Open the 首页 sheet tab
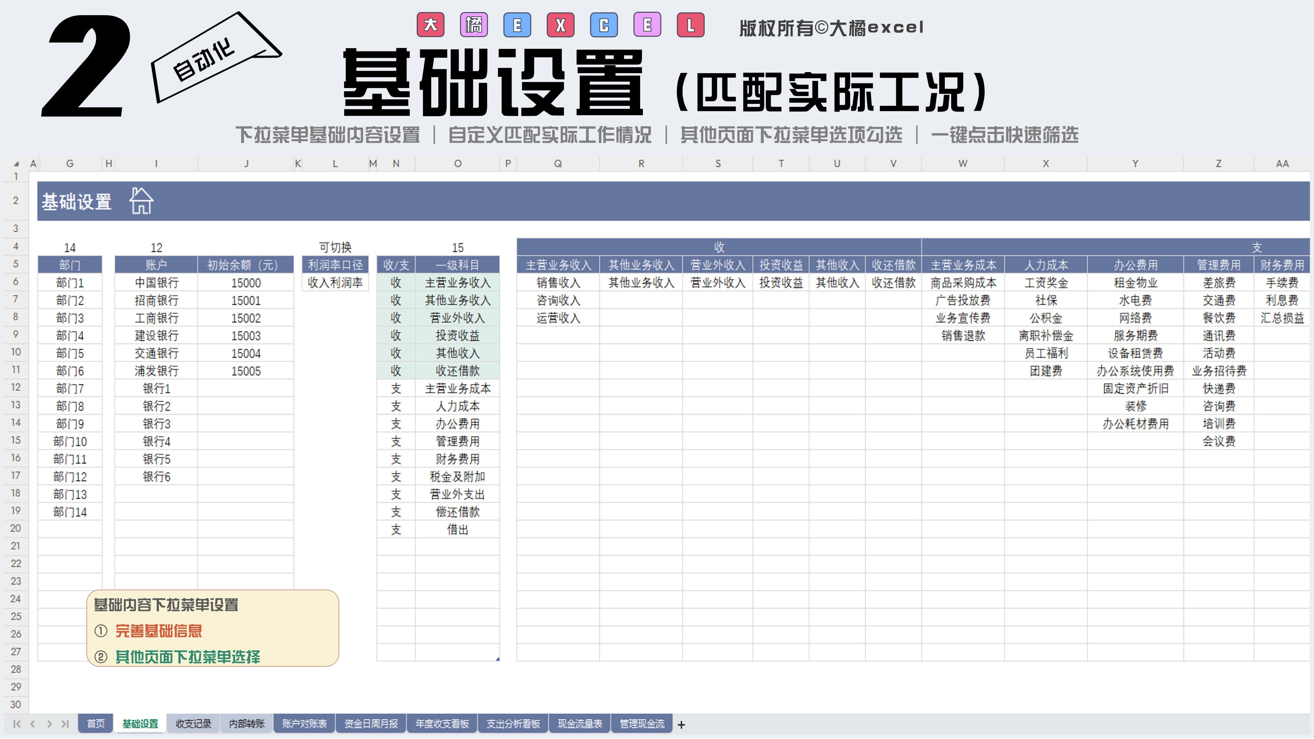 click(95, 723)
